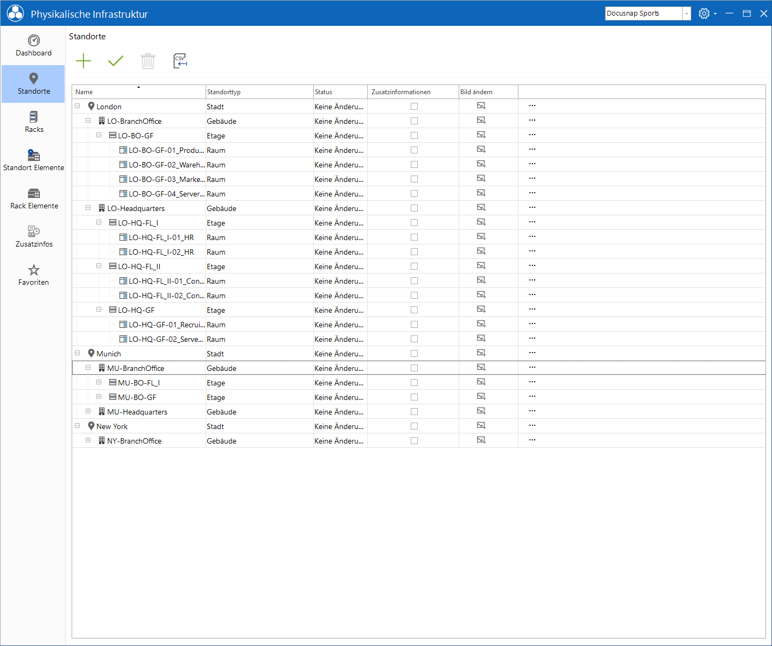Click the LO-HQ-FL_I floor icon

coord(113,222)
